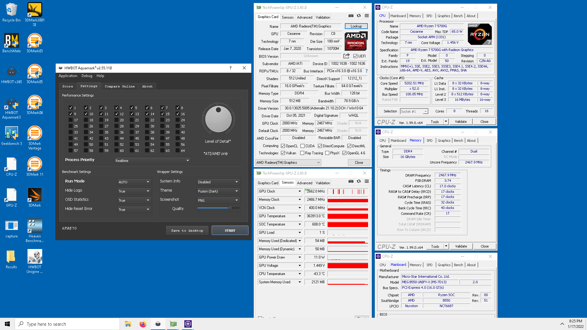This screenshot has width=587, height=330.
Task: Toggle the Ray Tracing checkbox in GPU-Z
Action: 302,153
